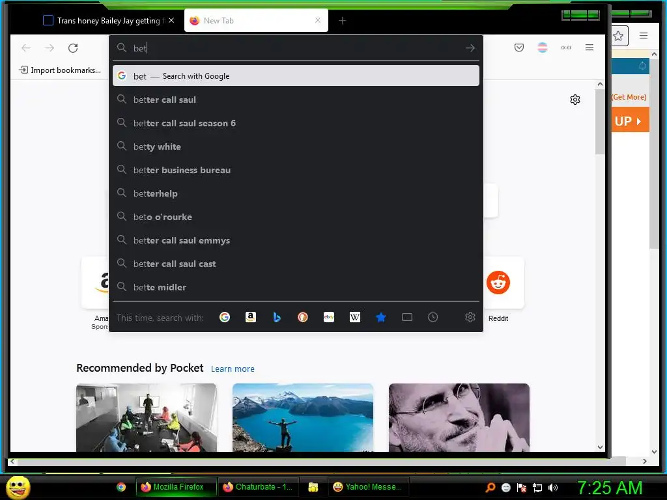Search this time with Wikipedia icon

coord(355,317)
